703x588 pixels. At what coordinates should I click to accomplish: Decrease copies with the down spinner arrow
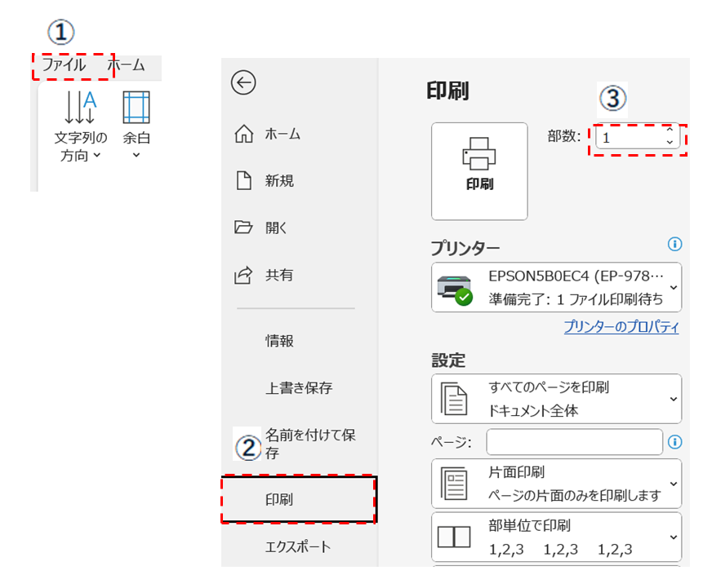click(x=670, y=143)
